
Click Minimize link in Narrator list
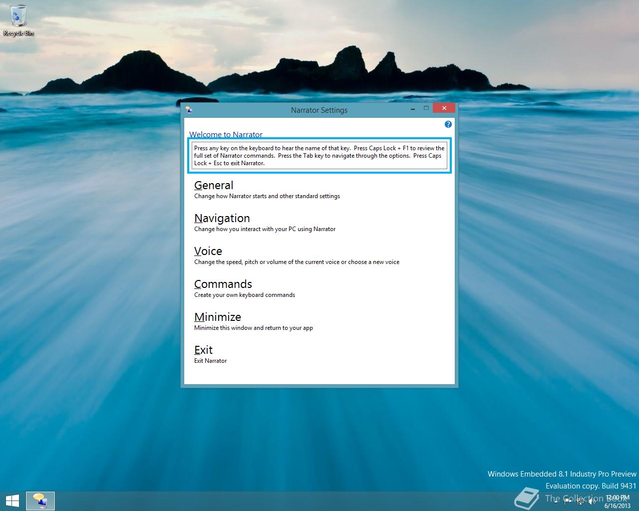point(218,317)
